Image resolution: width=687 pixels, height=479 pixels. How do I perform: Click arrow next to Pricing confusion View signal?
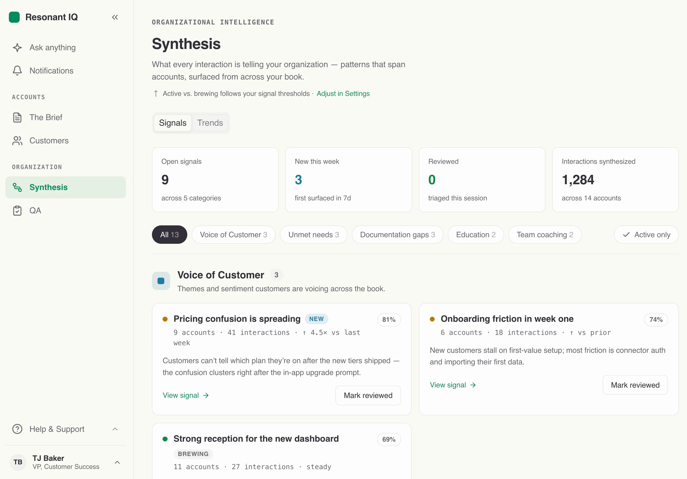pos(206,395)
